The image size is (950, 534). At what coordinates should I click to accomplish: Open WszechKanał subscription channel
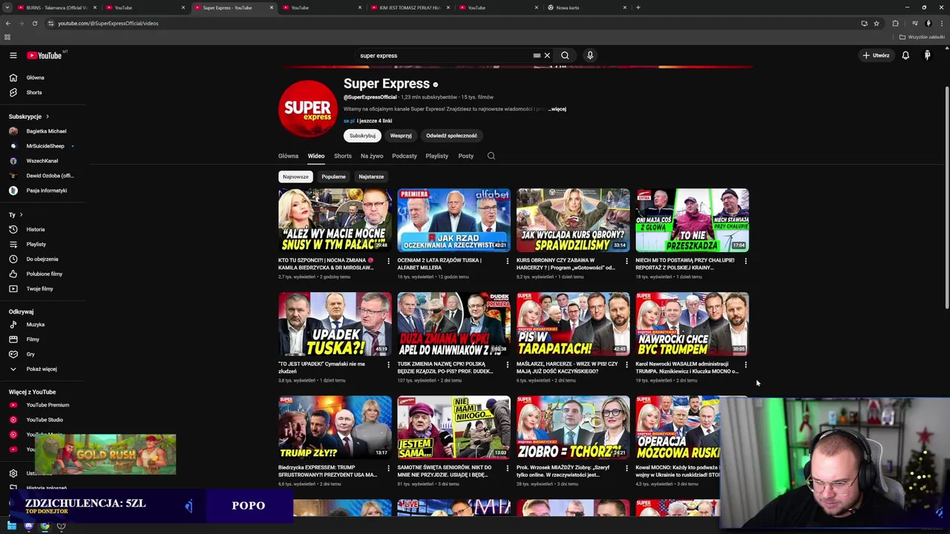pos(42,161)
